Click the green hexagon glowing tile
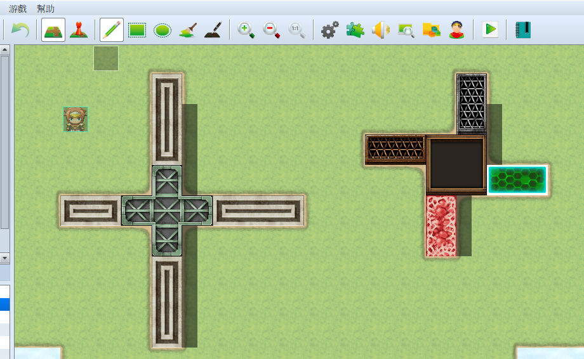584x359 pixels. (517, 180)
